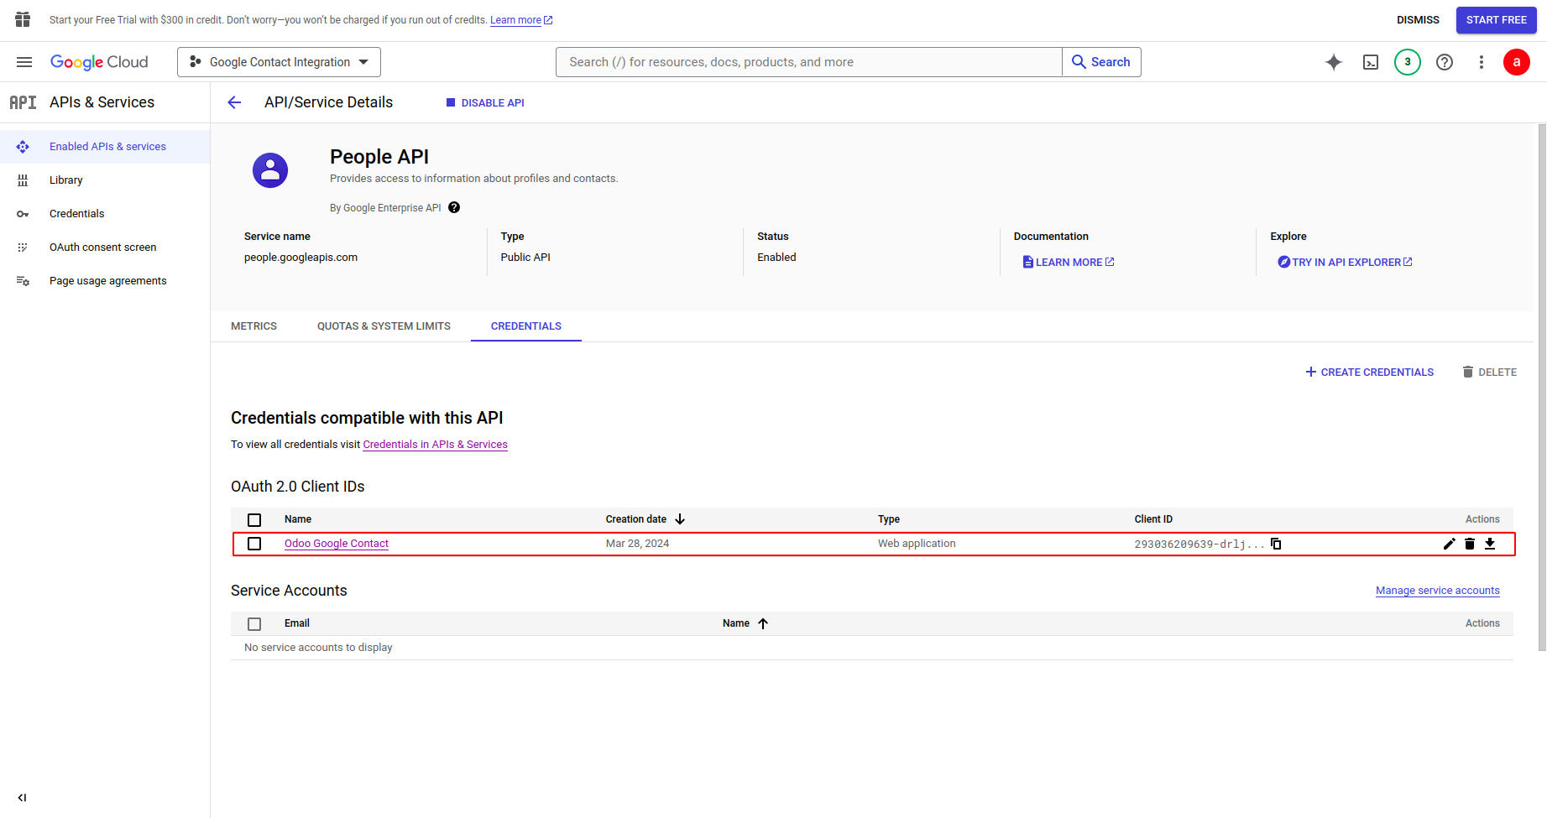Toggle the Service Accounts select-all checkbox

click(254, 624)
